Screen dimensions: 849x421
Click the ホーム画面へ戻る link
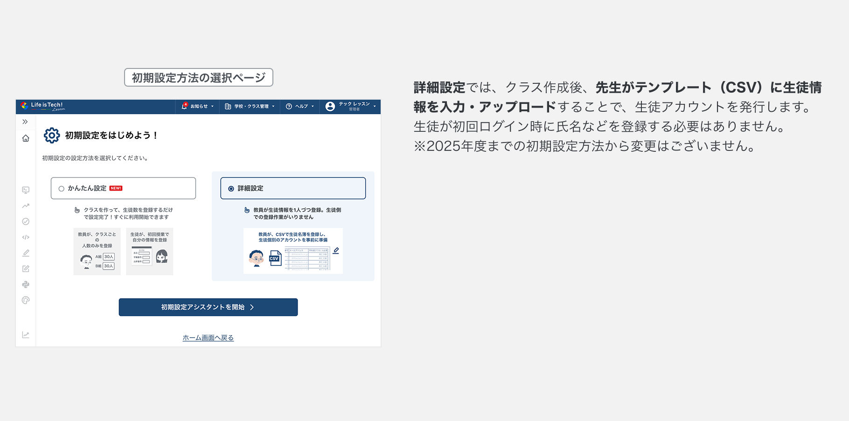[x=208, y=338]
